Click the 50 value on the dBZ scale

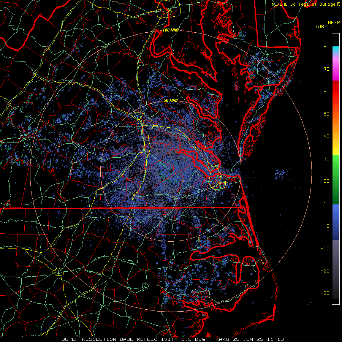[x=326, y=114]
